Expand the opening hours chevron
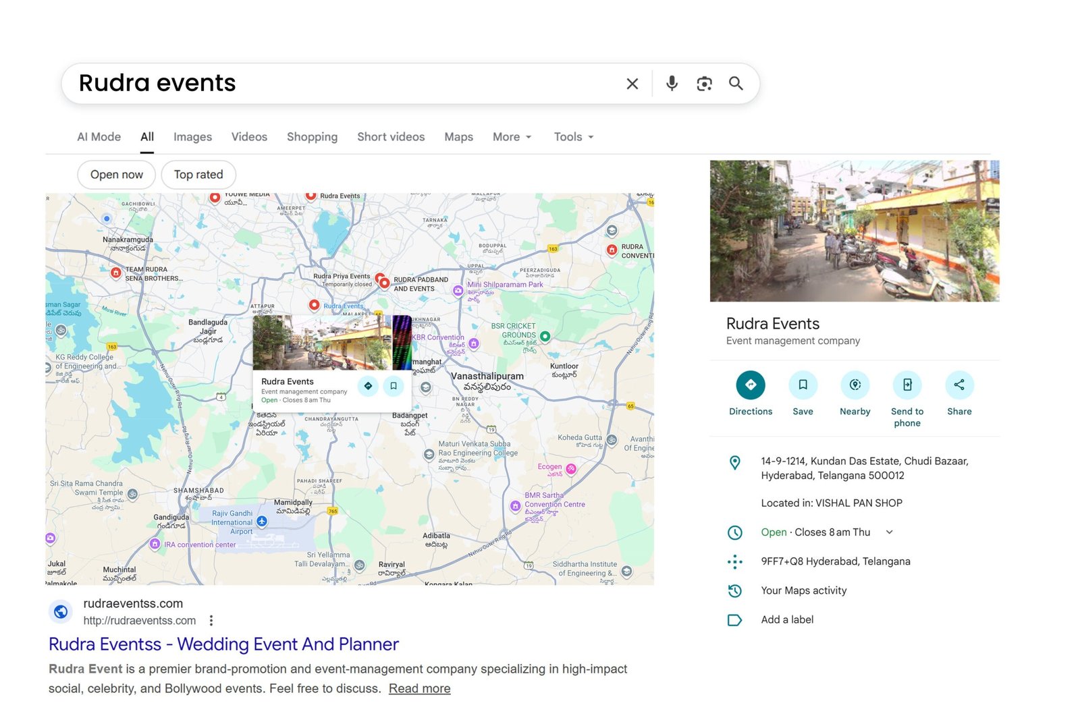The width and height of the screenshot is (1080, 720). [889, 532]
